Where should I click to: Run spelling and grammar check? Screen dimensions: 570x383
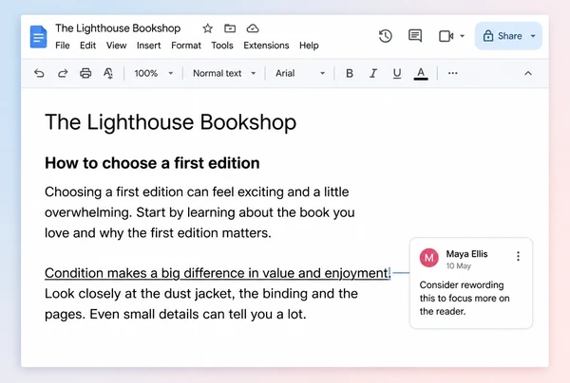click(108, 73)
